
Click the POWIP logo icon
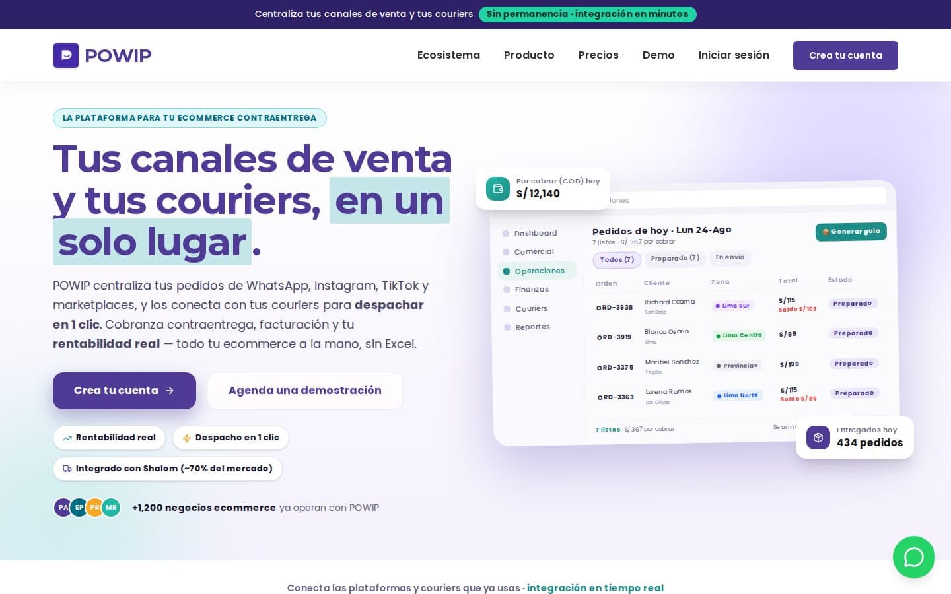[66, 55]
